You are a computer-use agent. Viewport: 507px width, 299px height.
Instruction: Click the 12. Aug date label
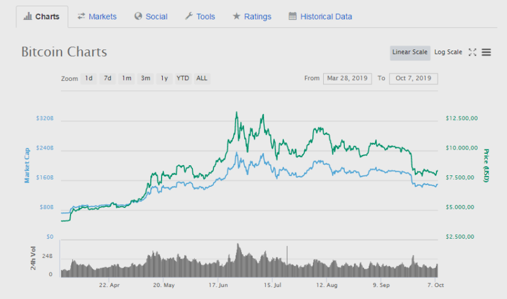pyautogui.click(x=327, y=285)
